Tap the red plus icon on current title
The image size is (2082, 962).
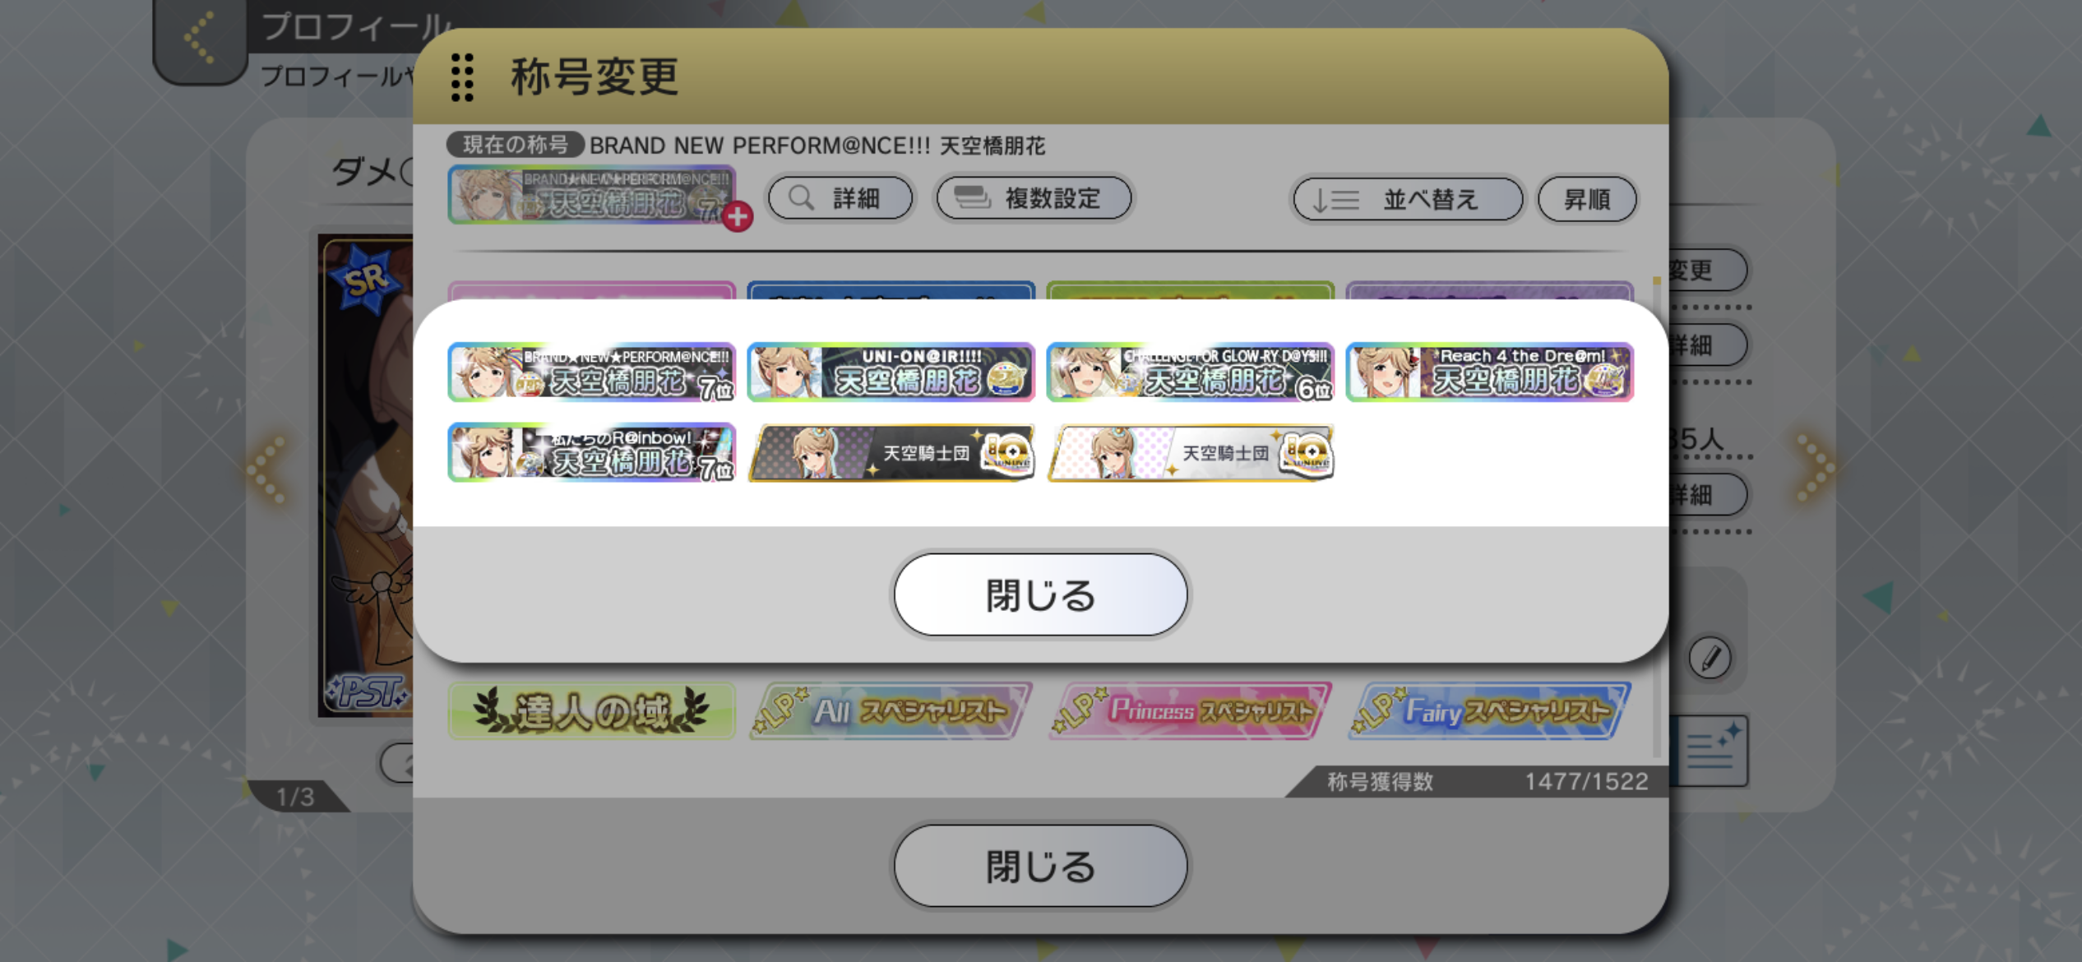pyautogui.click(x=738, y=216)
